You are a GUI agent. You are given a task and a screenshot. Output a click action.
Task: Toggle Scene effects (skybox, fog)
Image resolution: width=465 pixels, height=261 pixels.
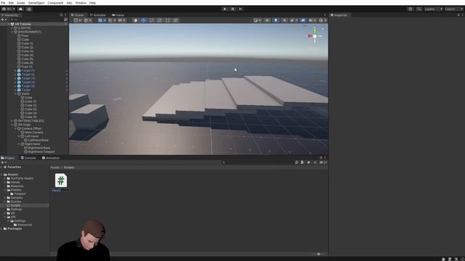(292, 20)
